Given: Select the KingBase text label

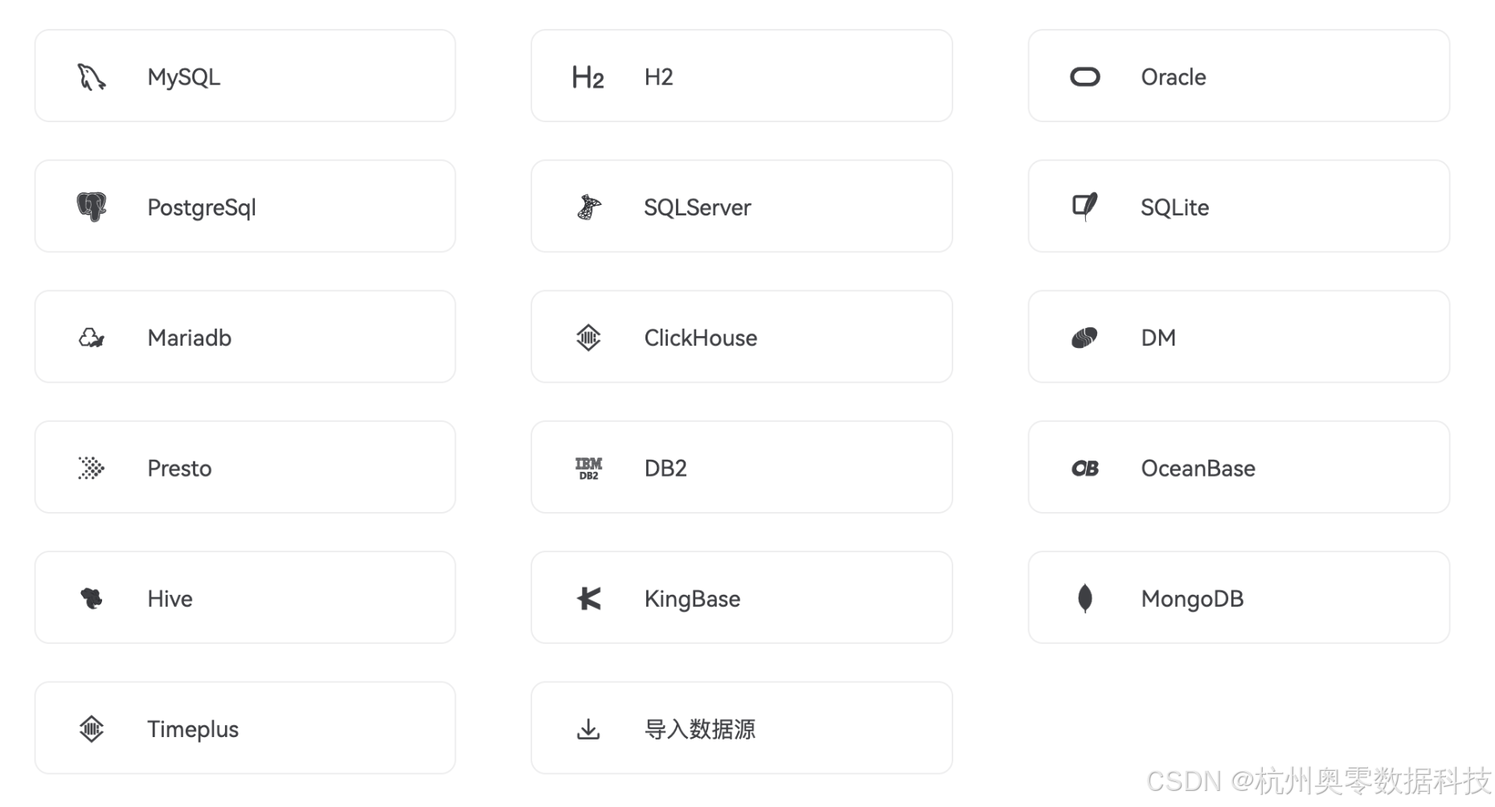Looking at the screenshot, I should click(x=692, y=599).
